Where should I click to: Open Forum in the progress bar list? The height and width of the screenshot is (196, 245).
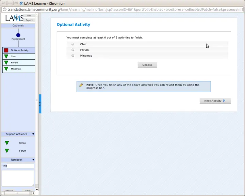pos(14,63)
